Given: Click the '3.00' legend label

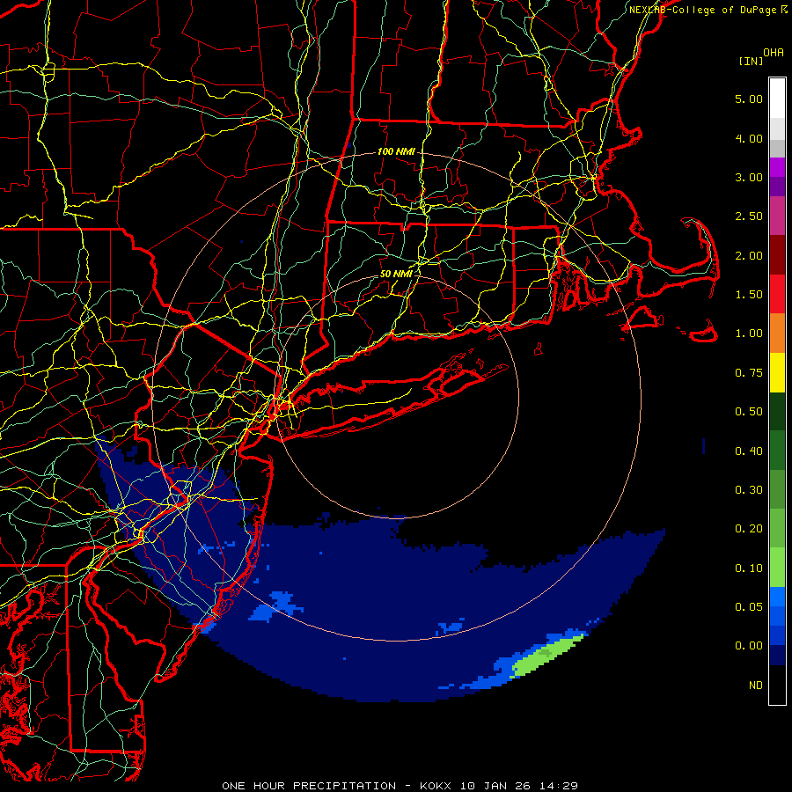Looking at the screenshot, I should pyautogui.click(x=749, y=177).
